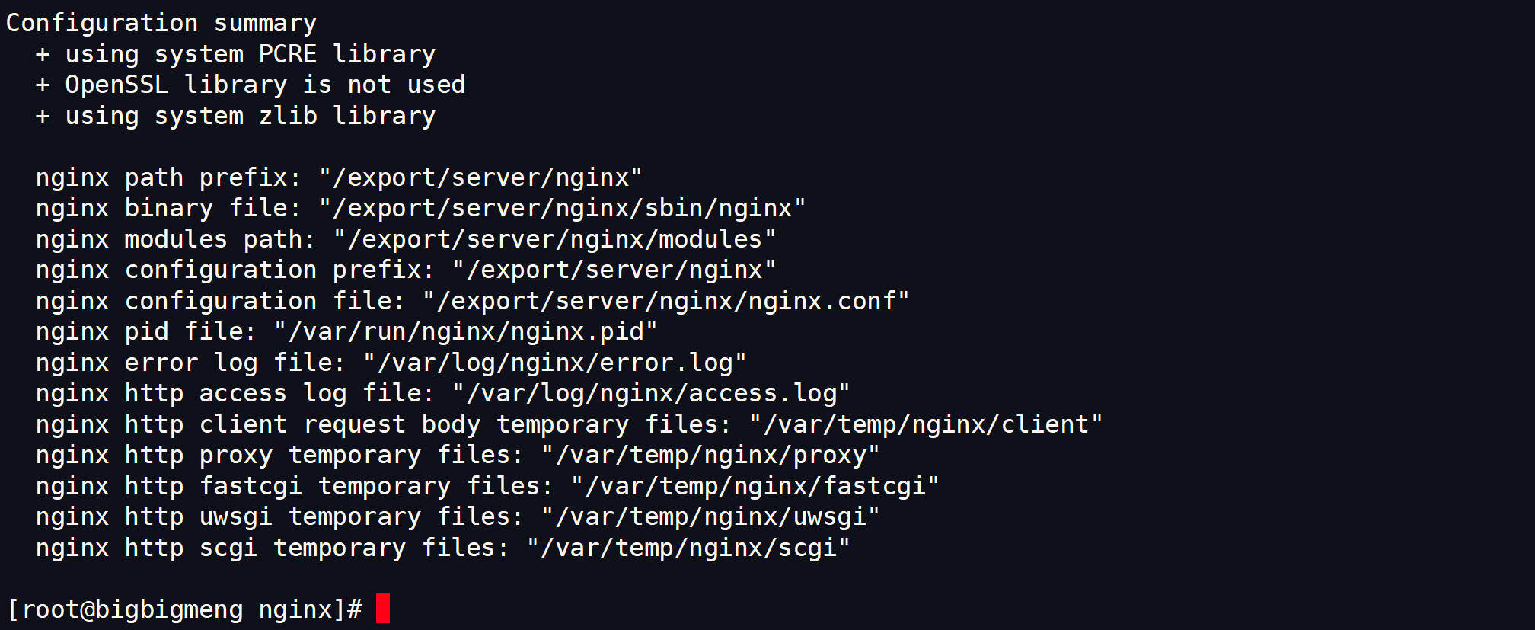
Task: Click the uwsgi temporary files path
Action: tap(710, 516)
